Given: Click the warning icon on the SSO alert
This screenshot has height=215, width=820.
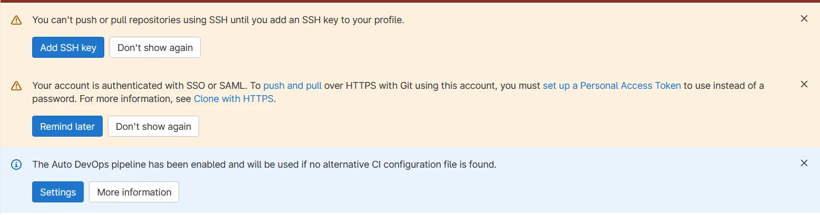Looking at the screenshot, I should [x=16, y=86].
